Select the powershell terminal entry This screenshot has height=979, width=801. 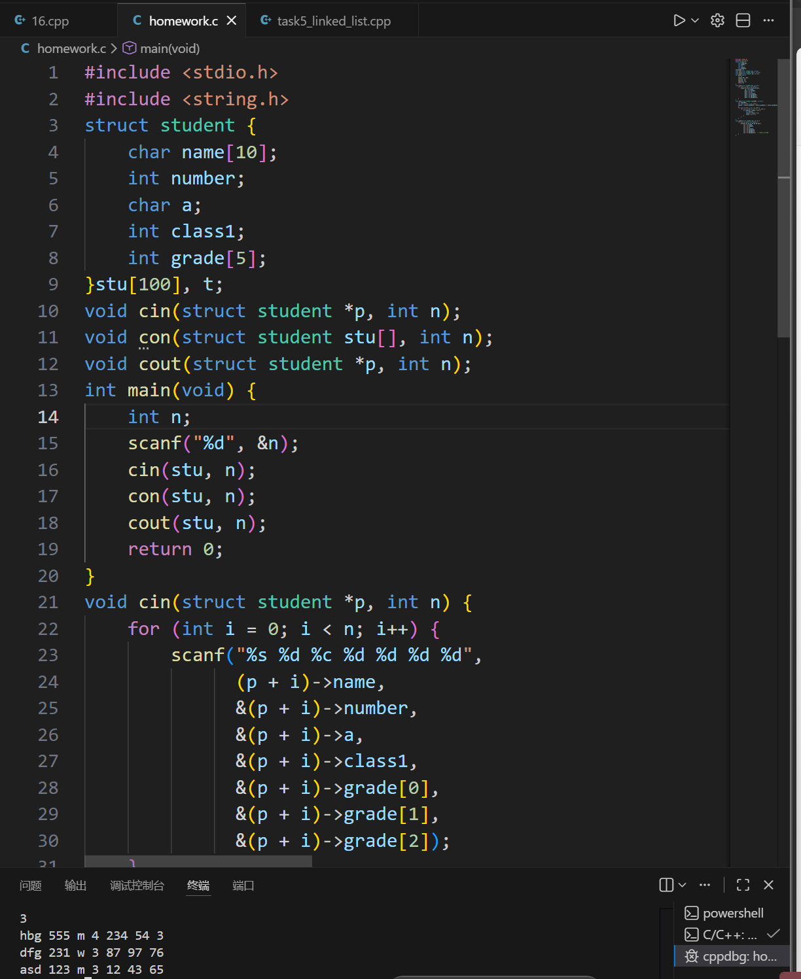click(x=732, y=913)
